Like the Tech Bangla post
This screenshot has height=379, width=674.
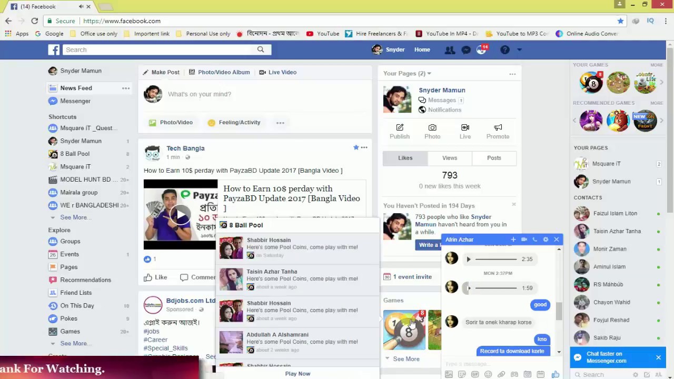click(155, 277)
